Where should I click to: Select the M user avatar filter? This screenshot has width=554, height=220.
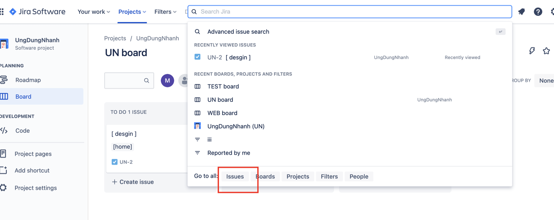pyautogui.click(x=167, y=81)
